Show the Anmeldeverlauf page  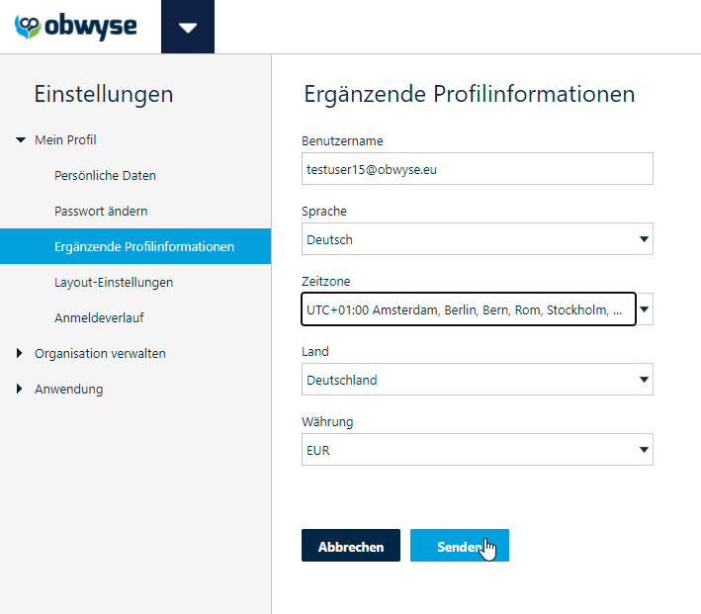[99, 318]
